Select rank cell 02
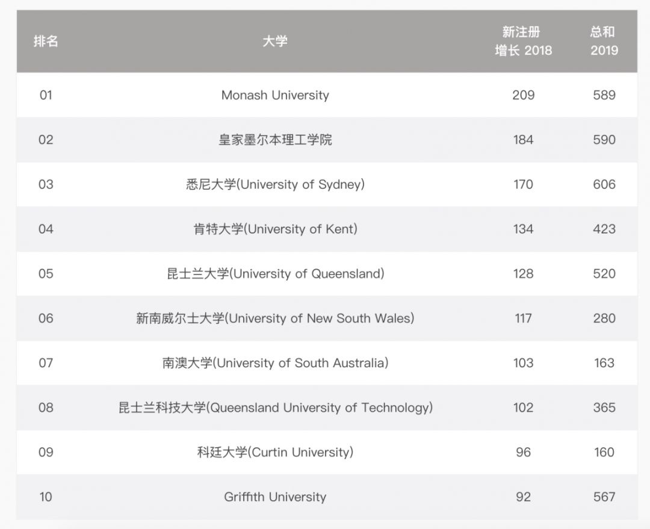 tap(46, 140)
